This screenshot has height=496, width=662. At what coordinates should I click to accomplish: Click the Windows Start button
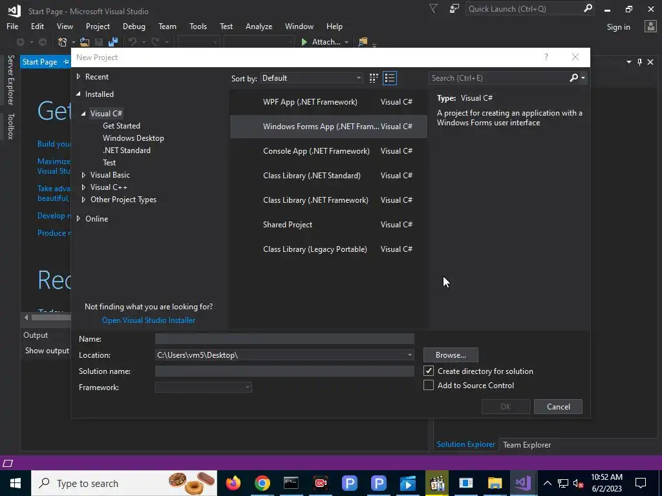pos(16,483)
